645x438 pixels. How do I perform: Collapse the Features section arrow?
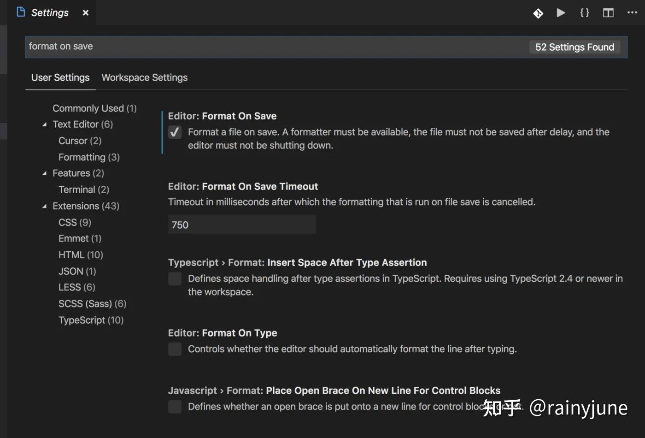44,173
